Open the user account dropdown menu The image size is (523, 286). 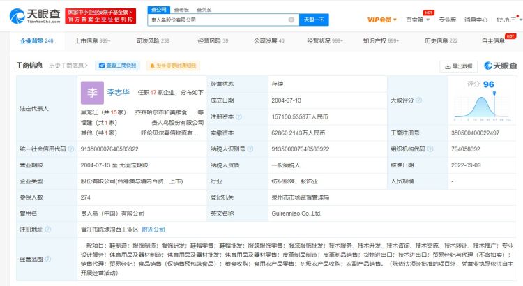[x=506, y=20]
